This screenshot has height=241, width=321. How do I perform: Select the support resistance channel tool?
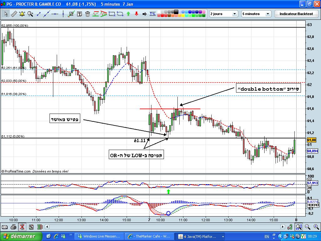coord(95,14)
